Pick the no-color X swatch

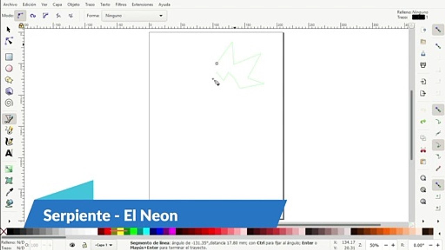pyautogui.click(x=3, y=231)
